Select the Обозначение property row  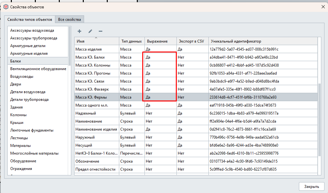point(196,161)
